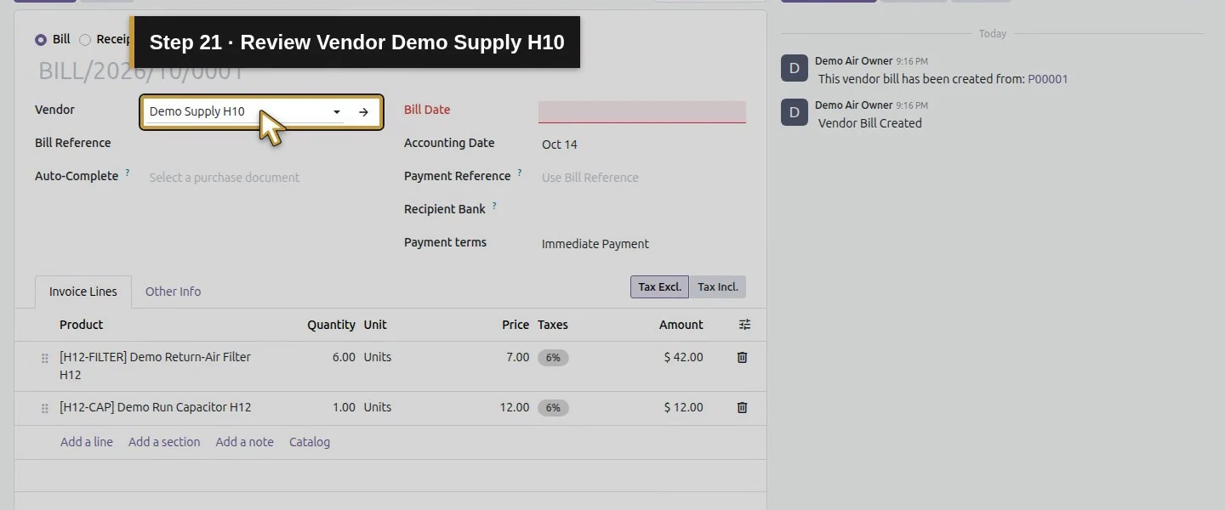Toggle Tax Excl. display

click(x=659, y=287)
